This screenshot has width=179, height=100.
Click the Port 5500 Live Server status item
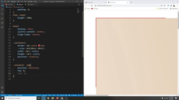click(64, 95)
